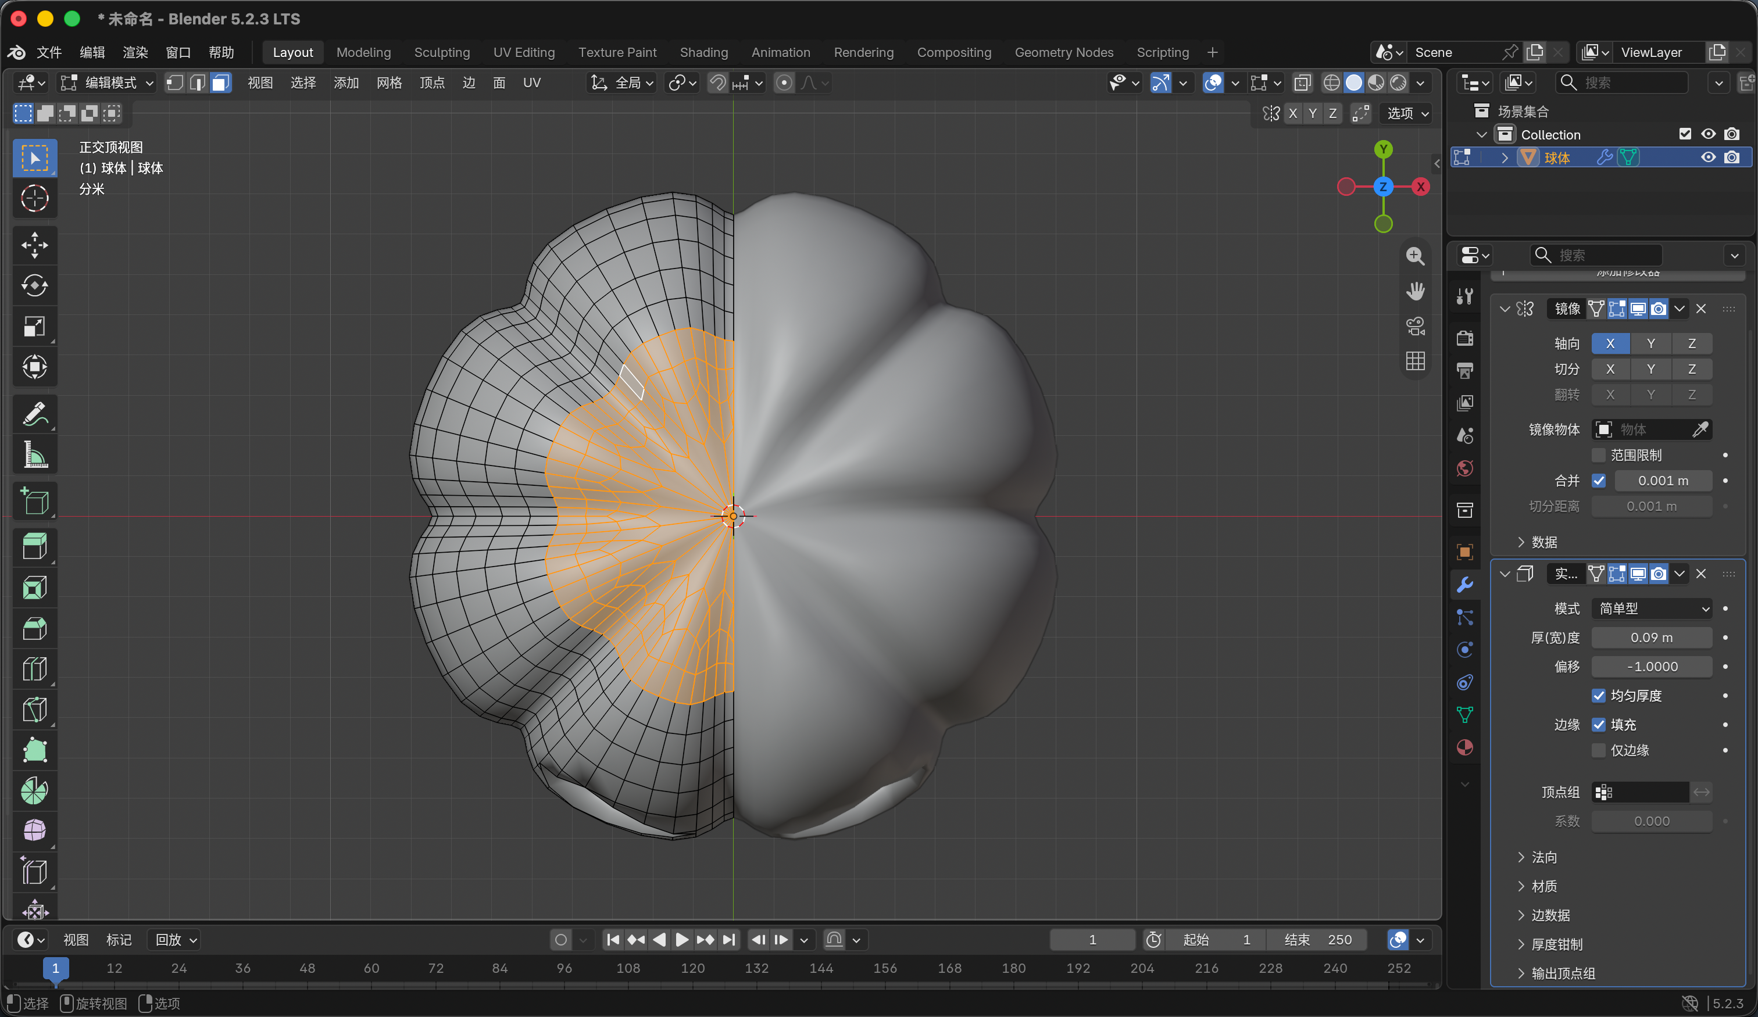Select the Bevel tool
This screenshot has width=1758, height=1017.
click(34, 628)
